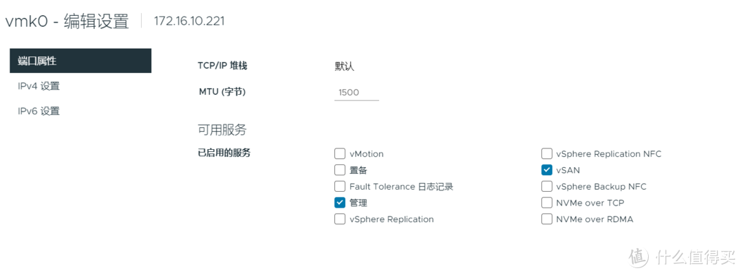
Task: Open the IPv4 设置 section
Action: coord(39,86)
